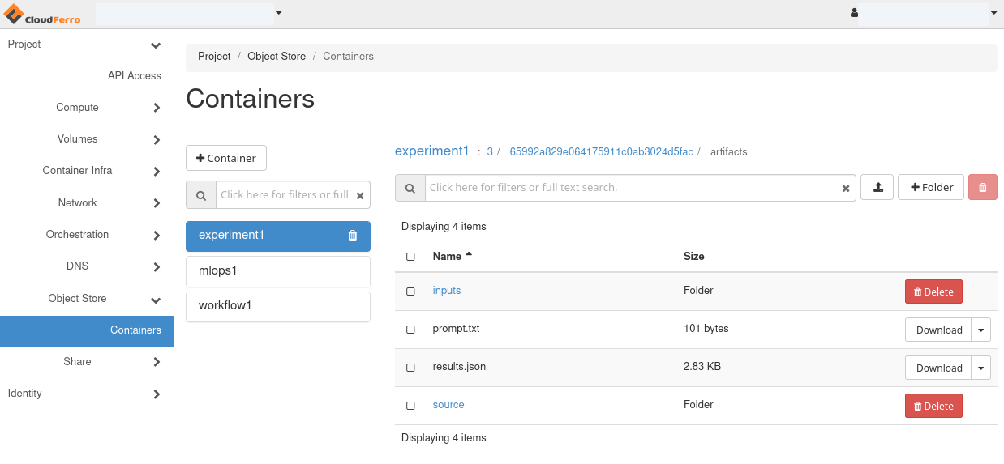
Task: Click the + Container button
Action: (226, 158)
